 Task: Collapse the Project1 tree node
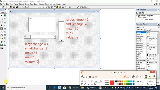137,16
